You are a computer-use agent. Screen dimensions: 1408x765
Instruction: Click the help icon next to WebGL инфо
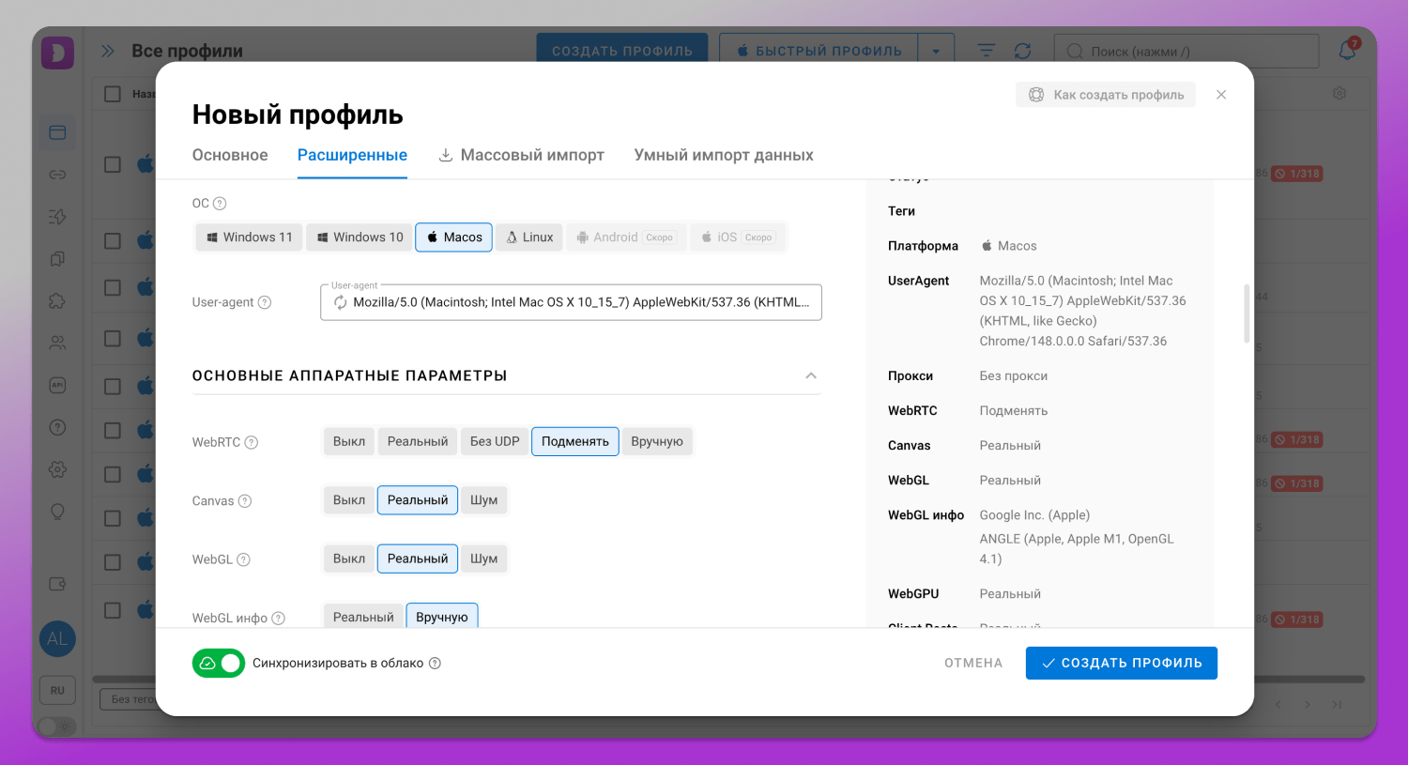pos(278,619)
